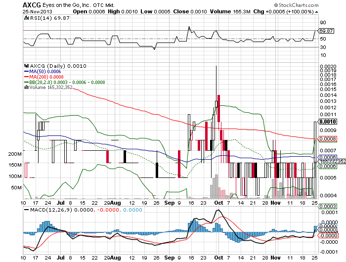Click the blue MA(50) legend line marker
The height and width of the screenshot is (262, 346).
27,72
